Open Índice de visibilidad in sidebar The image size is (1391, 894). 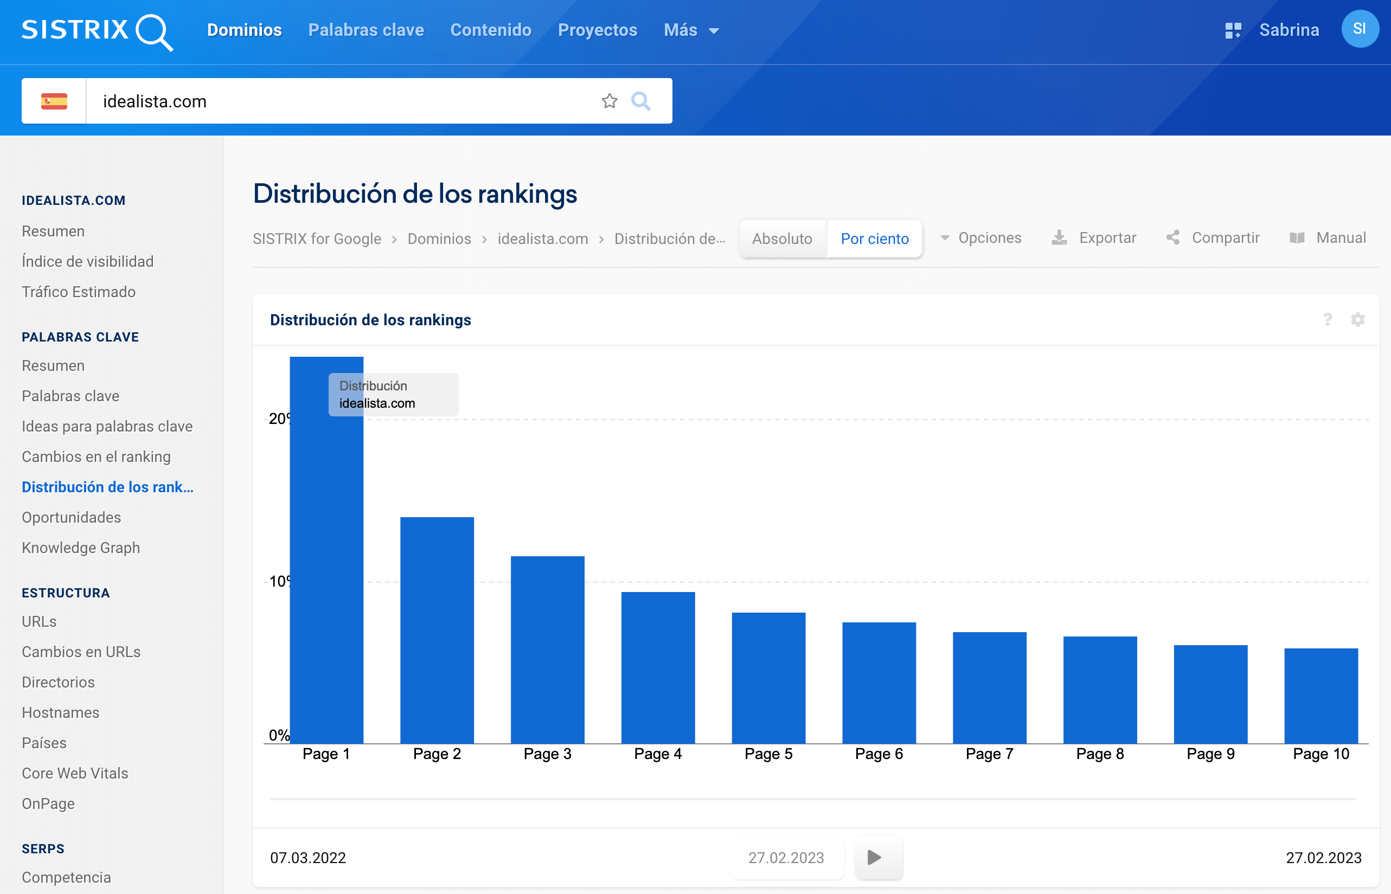(x=88, y=261)
